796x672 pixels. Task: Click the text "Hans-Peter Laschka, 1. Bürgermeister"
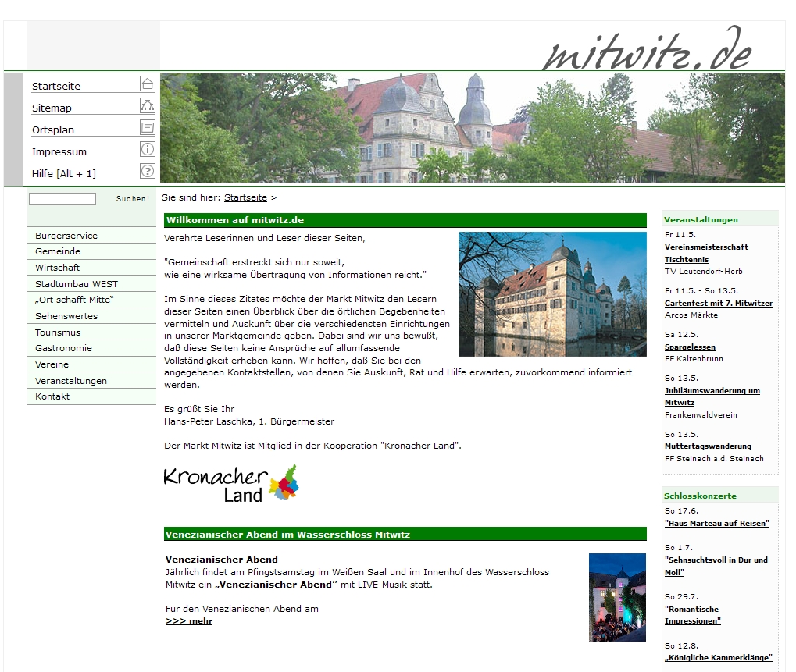[249, 421]
